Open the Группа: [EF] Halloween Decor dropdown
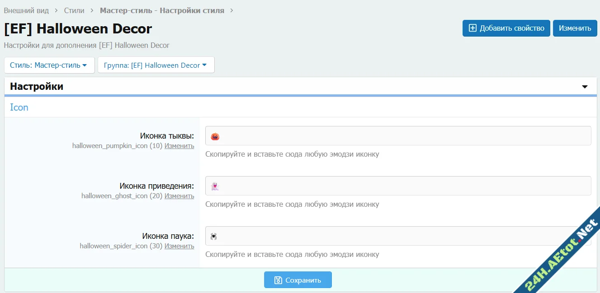This screenshot has height=293, width=600. [x=156, y=65]
